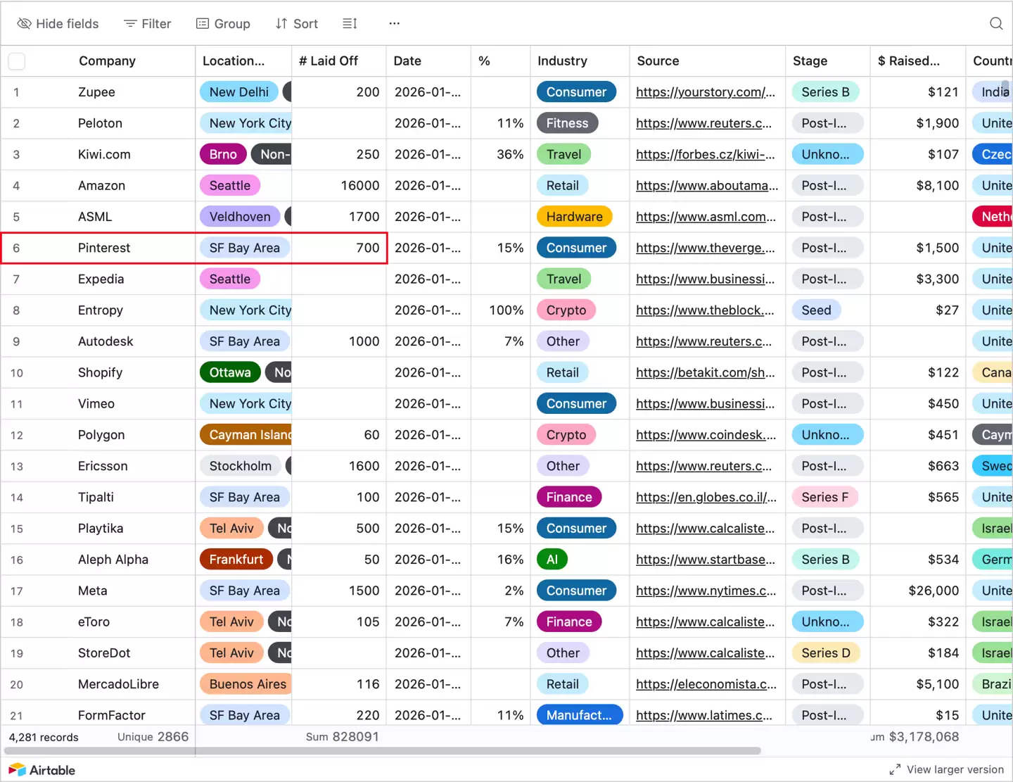Click the Airtable logo
Screen dimensions: 1013x782
coord(42,770)
